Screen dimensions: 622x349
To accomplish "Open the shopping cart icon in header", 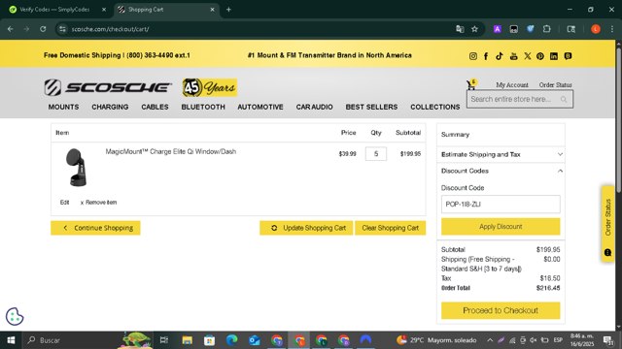I will (x=471, y=84).
